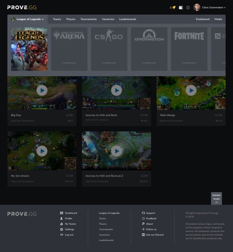Open Vacancies link in footer
Image resolution: width=233 pixels, height=252 pixels.
[104, 235]
